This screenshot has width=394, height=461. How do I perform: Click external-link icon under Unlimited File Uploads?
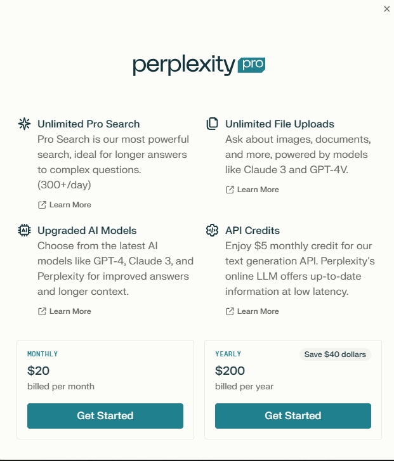[x=230, y=190]
